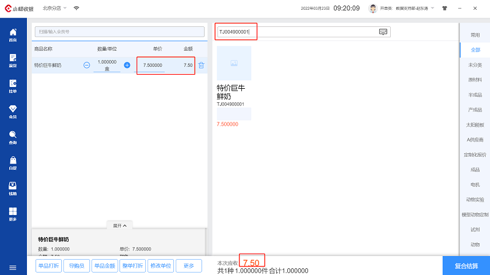Open the 北京分店 store dropdown
490x275 pixels.
56,9
